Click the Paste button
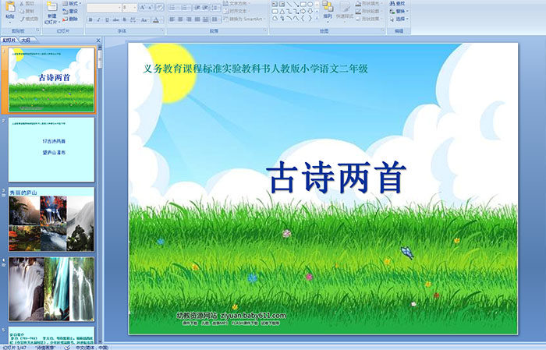 click(x=10, y=12)
